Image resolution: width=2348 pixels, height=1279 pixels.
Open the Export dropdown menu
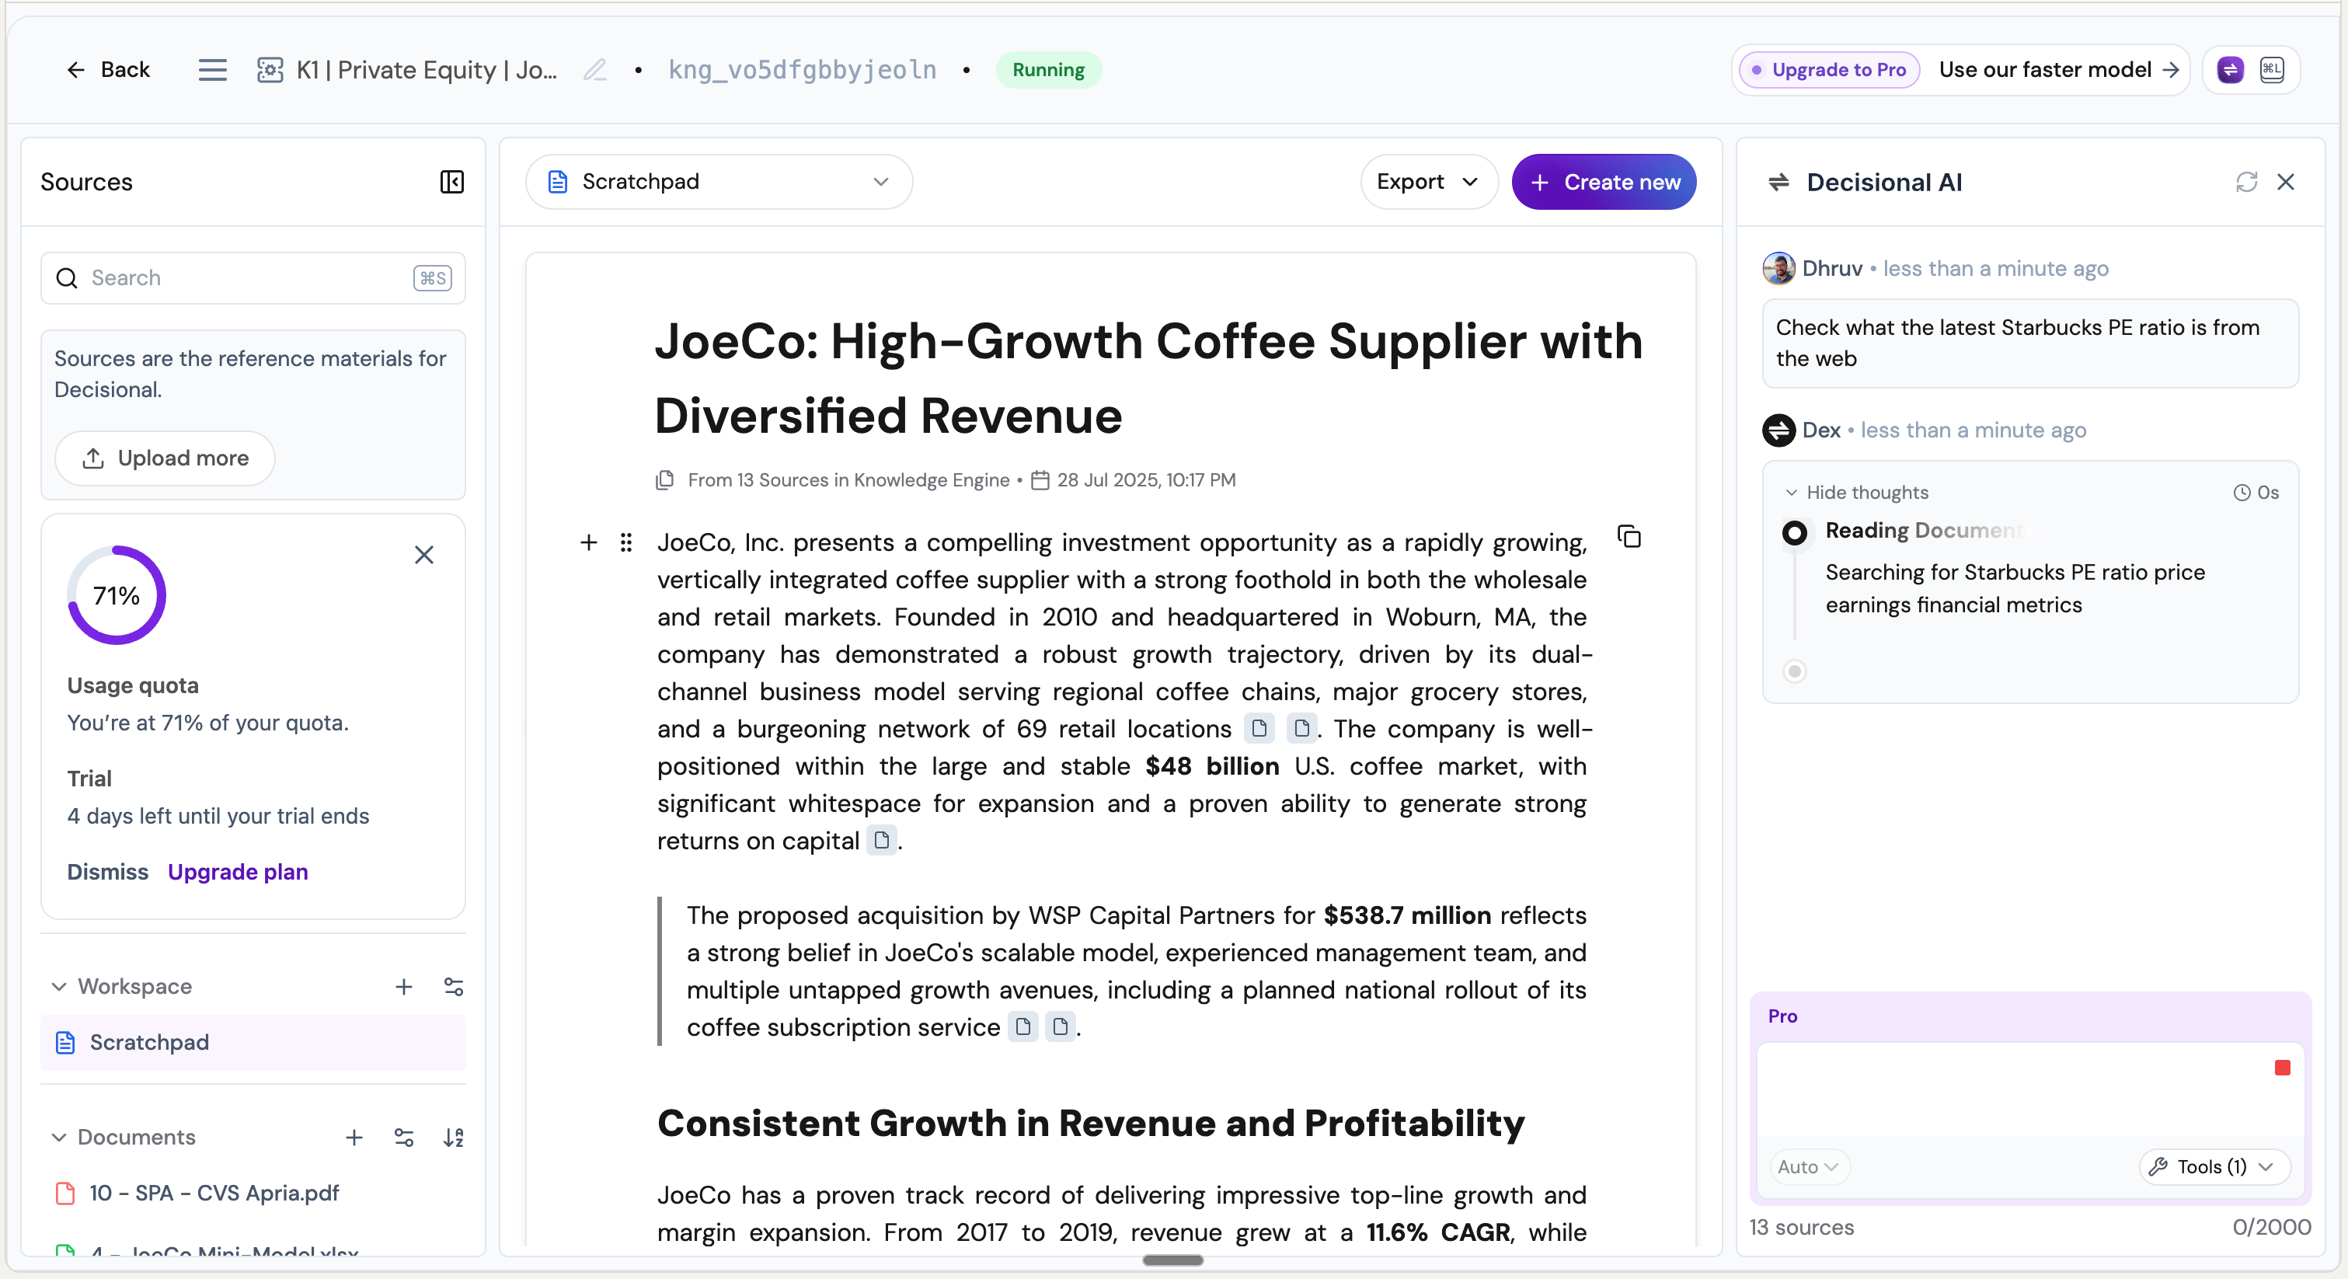click(x=1427, y=183)
